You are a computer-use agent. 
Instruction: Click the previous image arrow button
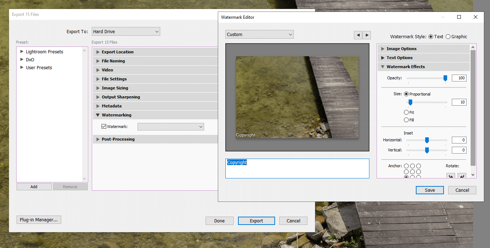[358, 35]
